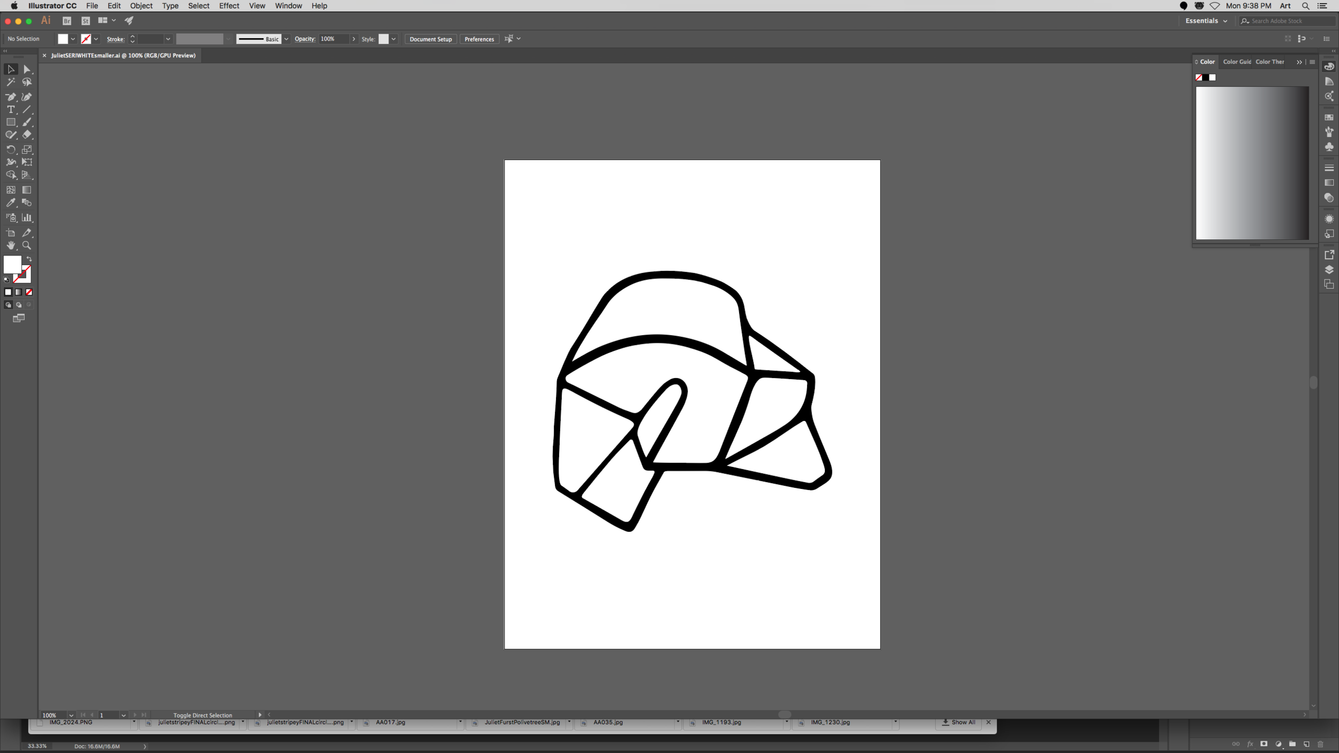Open the Brushes panel icon
Viewport: 1339px width, 753px height.
click(x=1329, y=132)
